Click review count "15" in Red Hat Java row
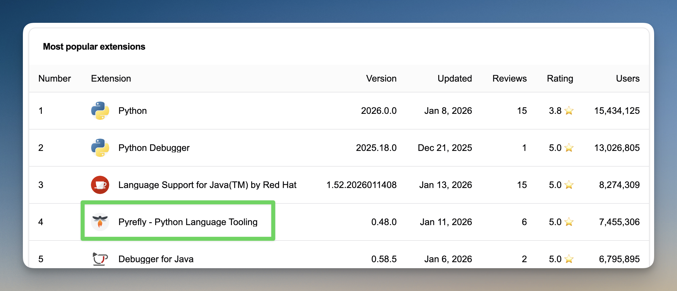677x291 pixels. click(x=522, y=185)
